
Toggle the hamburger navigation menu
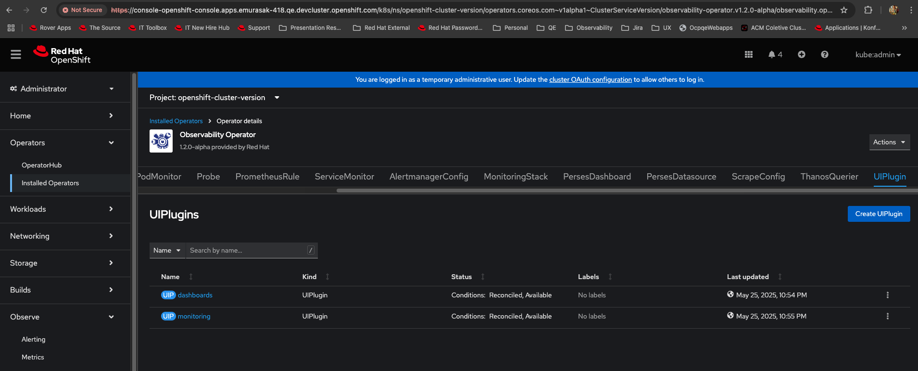coord(16,55)
